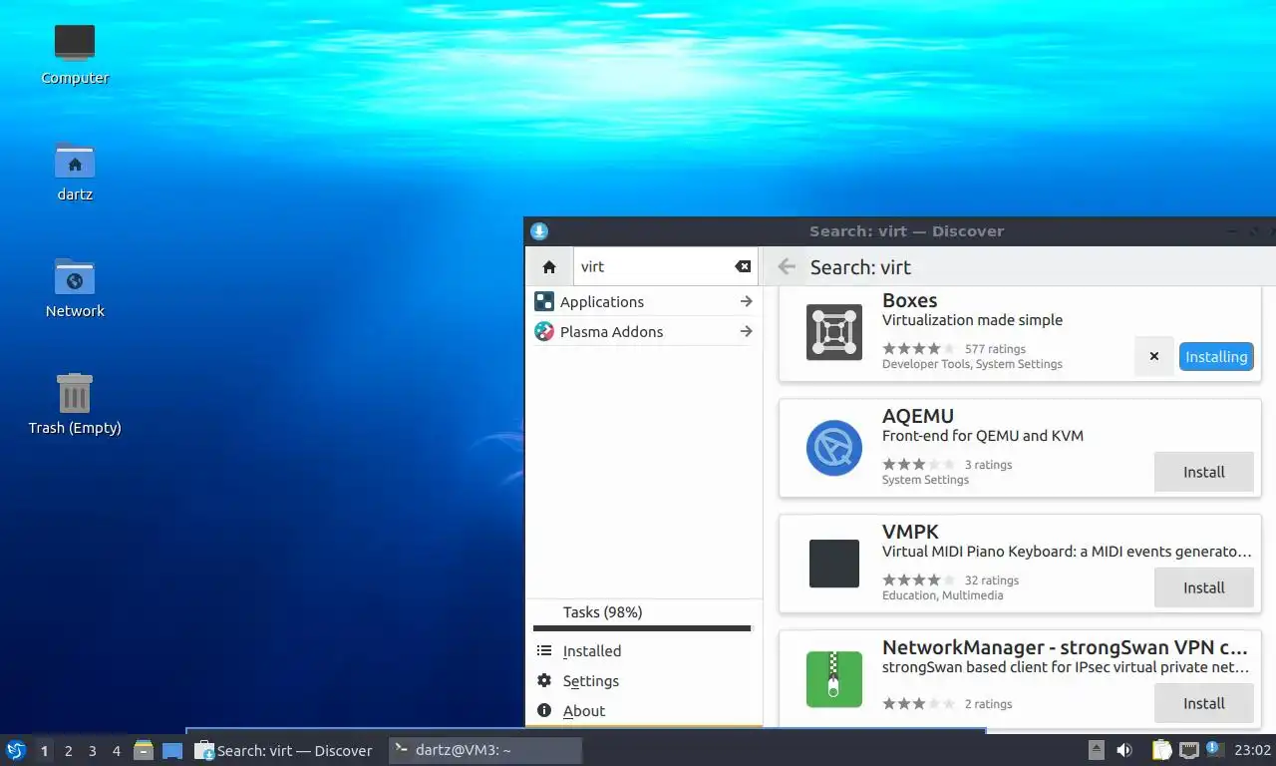Screen dimensions: 1276x766
Task: Install AQEMU
Action: 1203,472
